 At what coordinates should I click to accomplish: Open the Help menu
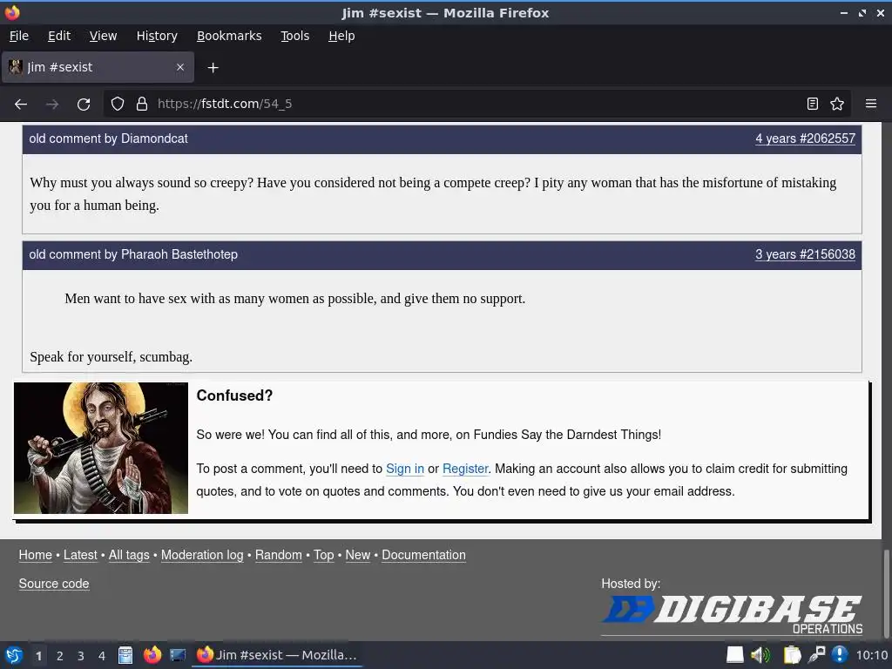[x=341, y=36]
